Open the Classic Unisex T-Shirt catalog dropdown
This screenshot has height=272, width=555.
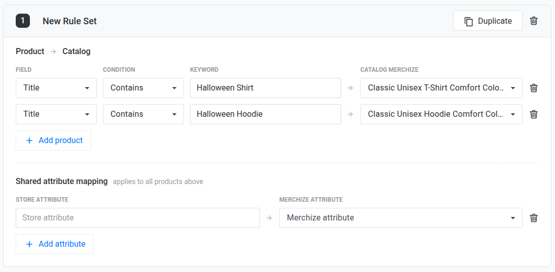(x=441, y=88)
